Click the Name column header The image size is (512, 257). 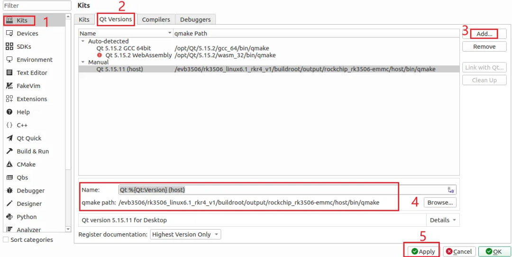tap(126, 33)
